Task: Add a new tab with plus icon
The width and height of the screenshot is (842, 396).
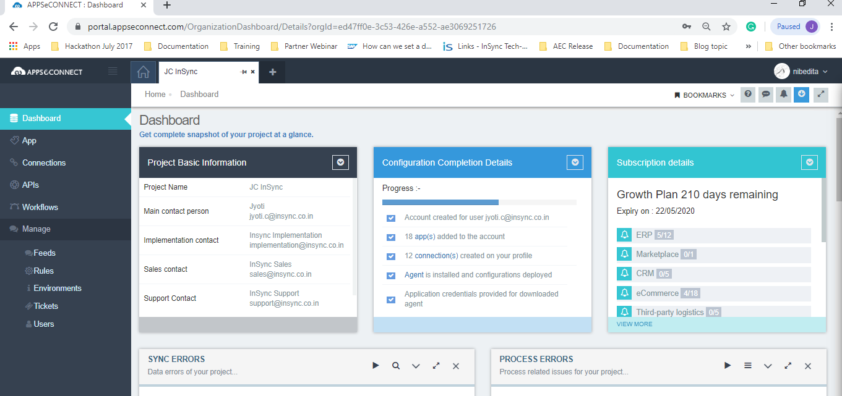Action: (x=272, y=72)
